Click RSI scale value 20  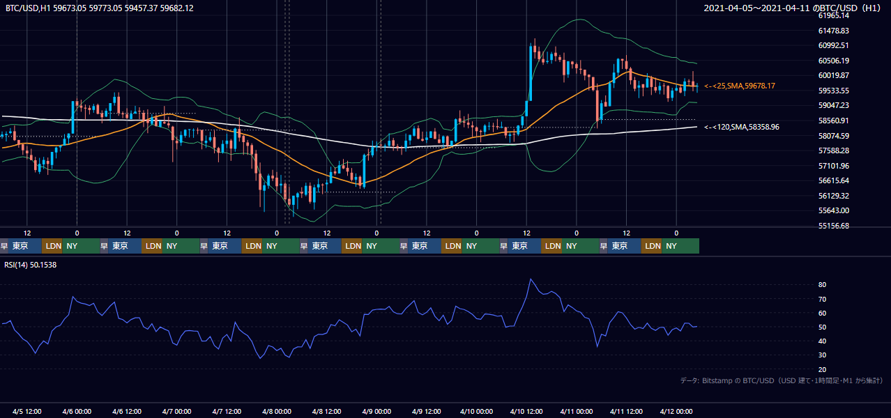click(x=823, y=369)
